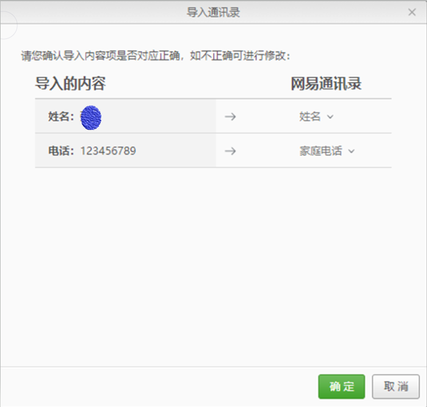Select the phone number 123456789

108,151
